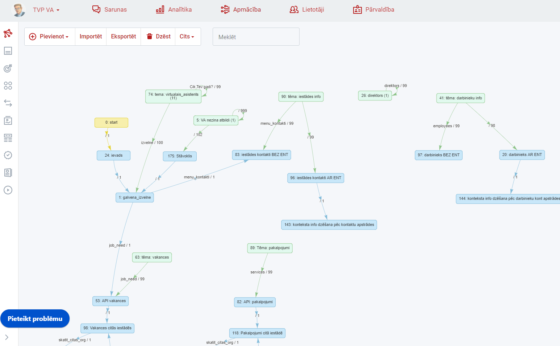Open the checkmark badge sidebar icon
Viewport: 560px width, 346px height.
(x=8, y=155)
